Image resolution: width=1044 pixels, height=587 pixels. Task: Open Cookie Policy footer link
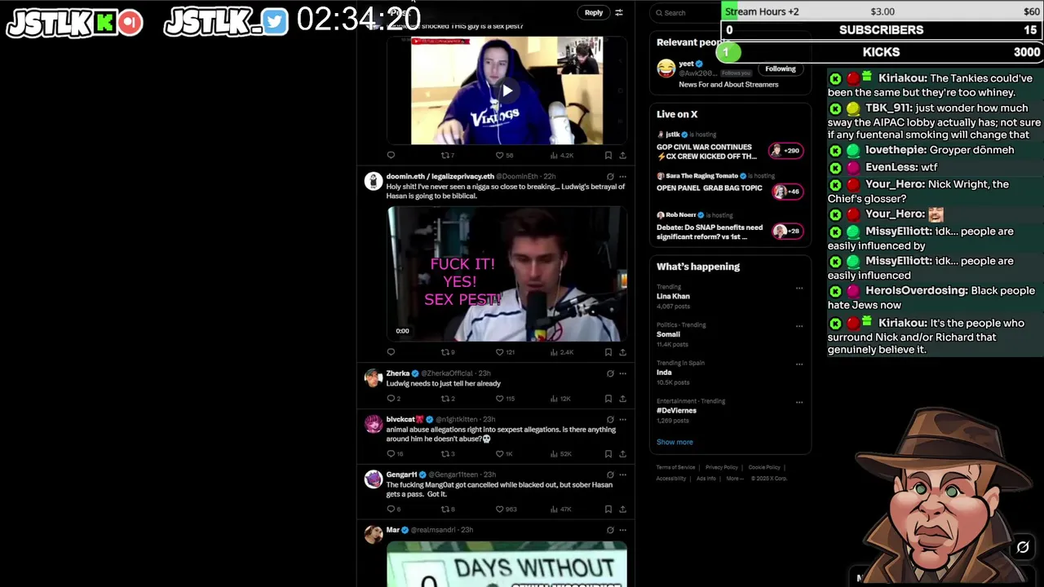[764, 467]
